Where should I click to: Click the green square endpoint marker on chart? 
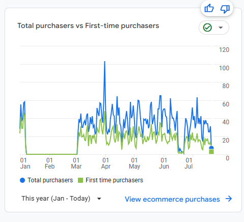211,151
